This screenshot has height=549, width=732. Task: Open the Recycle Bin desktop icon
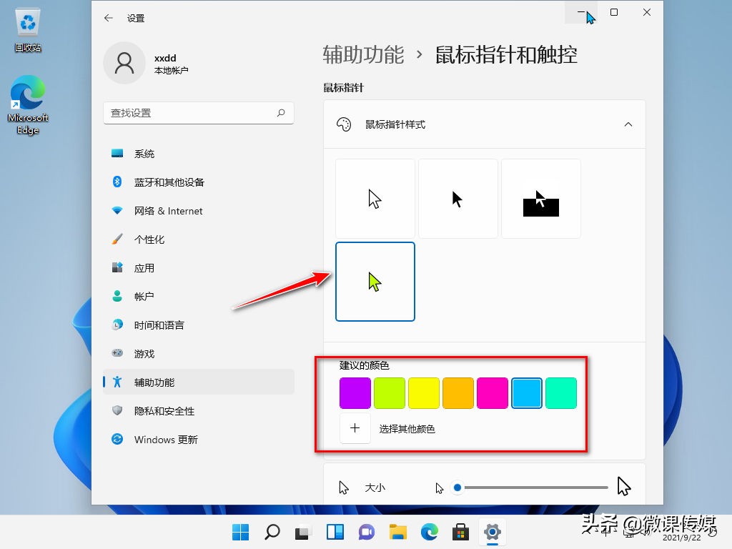pyautogui.click(x=28, y=30)
